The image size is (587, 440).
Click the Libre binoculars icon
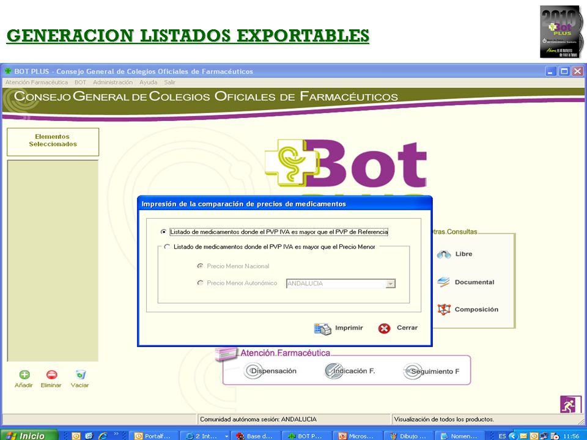click(444, 254)
